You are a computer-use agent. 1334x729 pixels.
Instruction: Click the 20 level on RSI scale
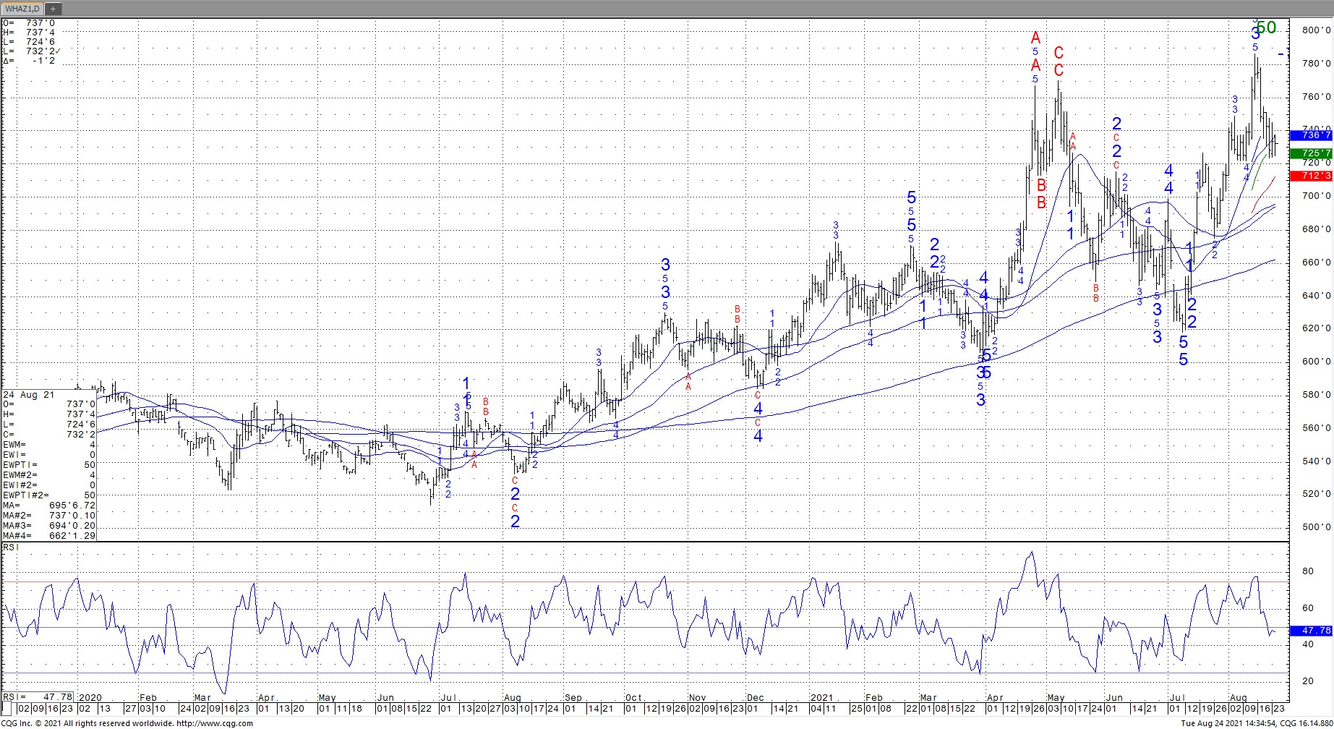pos(1308,681)
